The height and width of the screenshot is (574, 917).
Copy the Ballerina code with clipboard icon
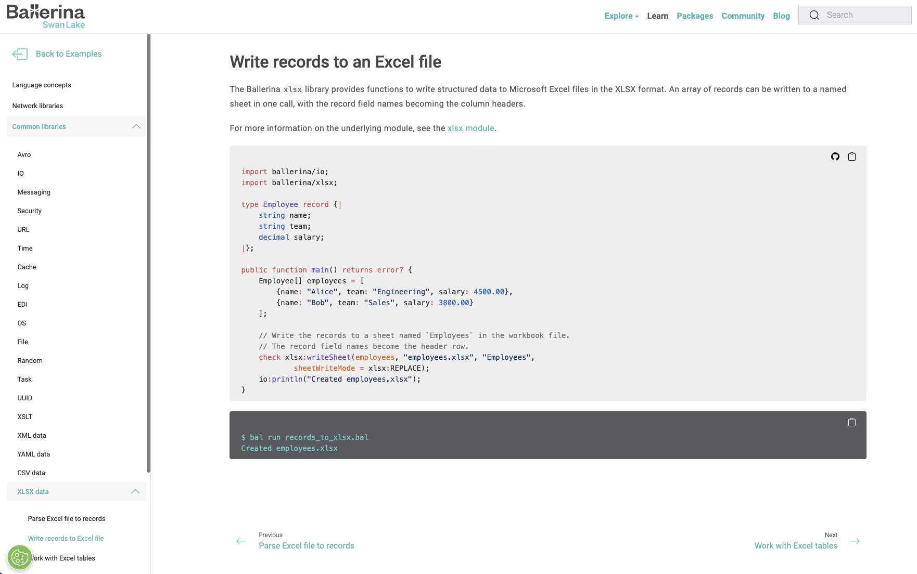852,156
